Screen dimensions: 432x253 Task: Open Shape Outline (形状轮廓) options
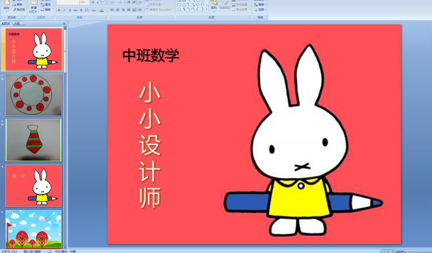coord(240,5)
